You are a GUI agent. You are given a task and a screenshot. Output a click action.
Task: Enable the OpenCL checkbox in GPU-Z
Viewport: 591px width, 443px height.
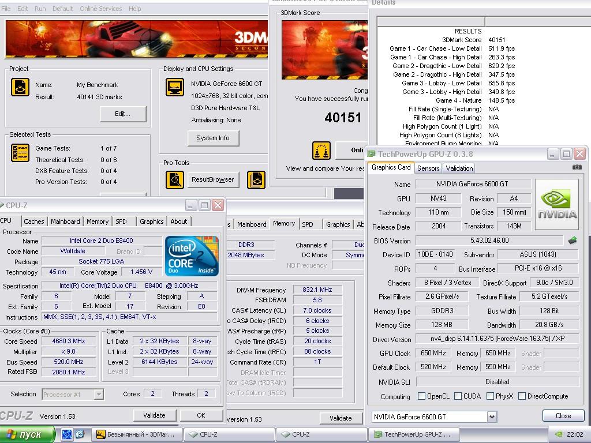click(x=421, y=396)
